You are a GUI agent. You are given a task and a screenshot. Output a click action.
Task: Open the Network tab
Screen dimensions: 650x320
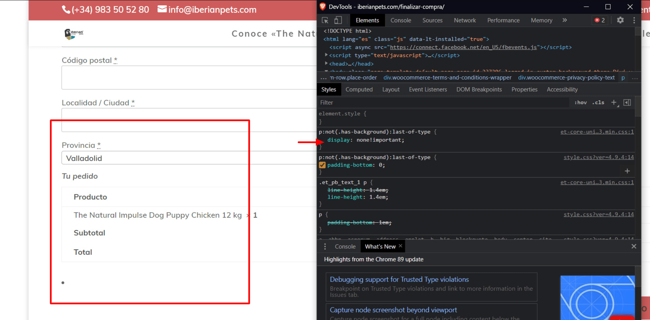click(x=465, y=20)
